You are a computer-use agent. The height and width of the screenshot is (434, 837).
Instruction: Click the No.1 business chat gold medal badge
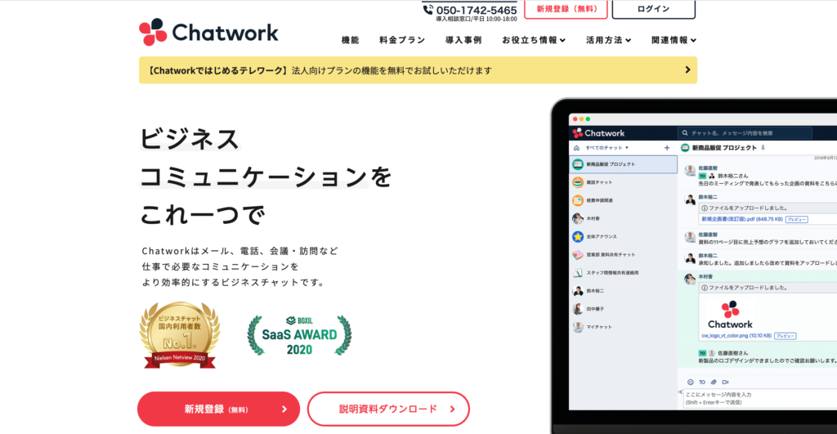coord(180,335)
